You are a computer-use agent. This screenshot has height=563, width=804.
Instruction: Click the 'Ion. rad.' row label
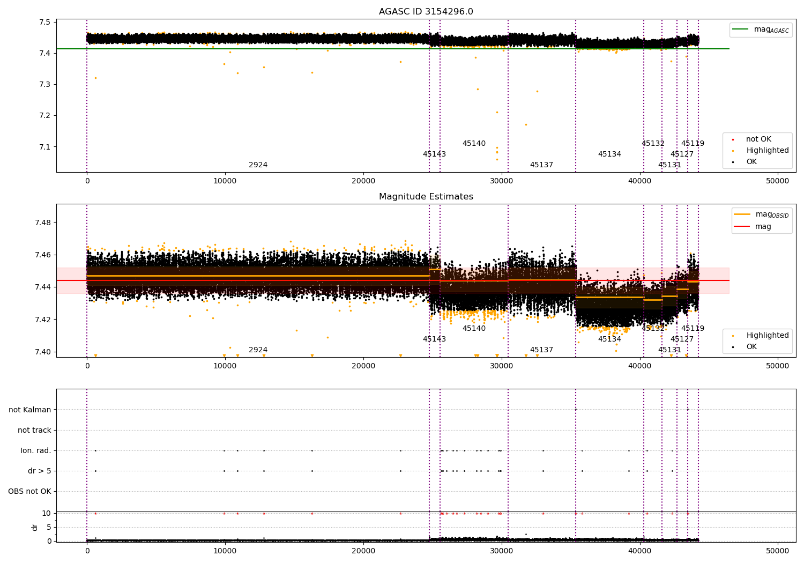[x=36, y=450]
